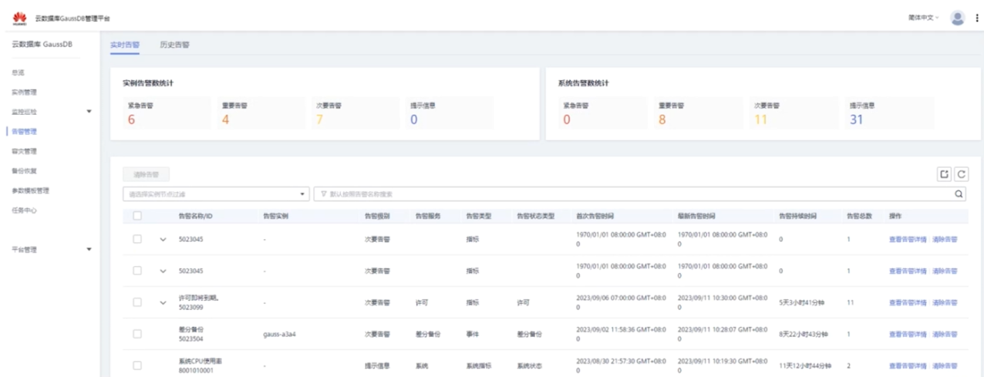The image size is (984, 377).
Task: Click the 首次告警时间 column header
Action: click(x=595, y=216)
